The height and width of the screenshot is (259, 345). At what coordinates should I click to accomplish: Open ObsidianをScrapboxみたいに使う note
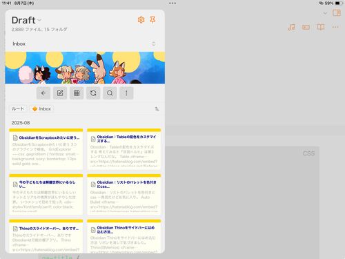click(46, 149)
